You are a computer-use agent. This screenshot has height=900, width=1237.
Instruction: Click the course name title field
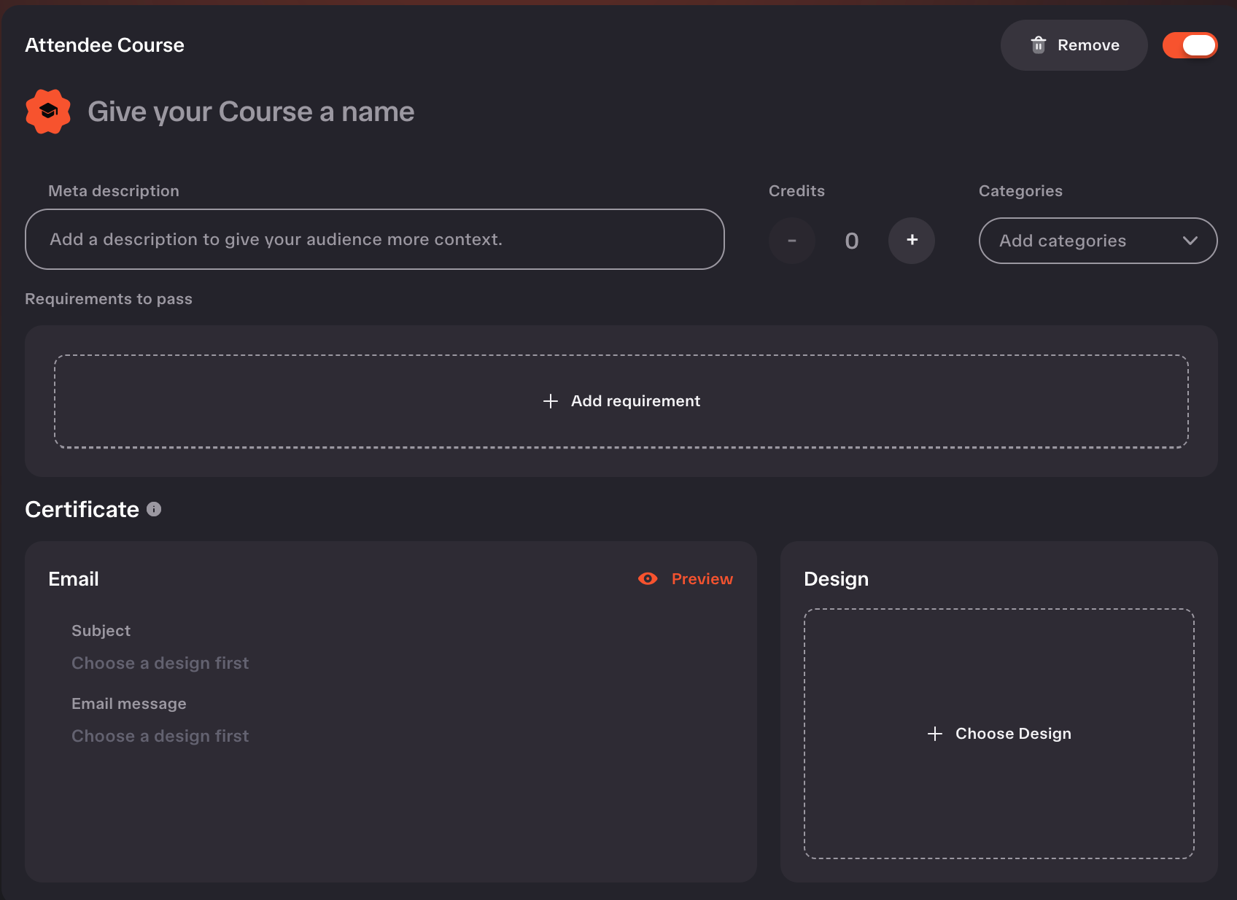point(251,112)
